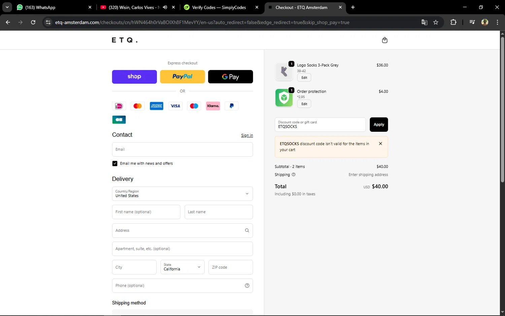Close the WhatsApp tab
Image resolution: width=505 pixels, height=316 pixels.
[90, 7]
